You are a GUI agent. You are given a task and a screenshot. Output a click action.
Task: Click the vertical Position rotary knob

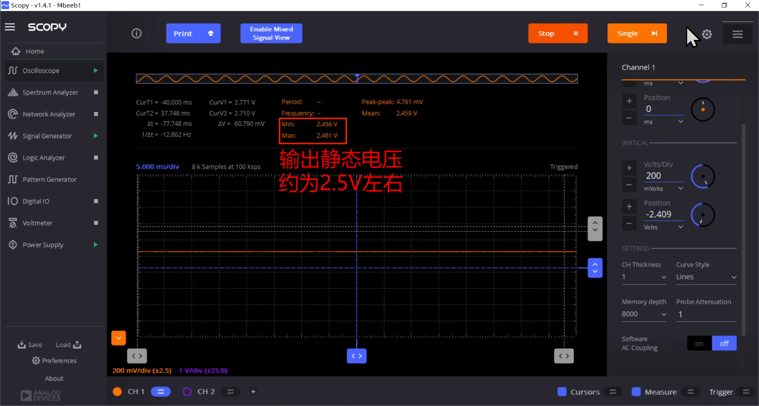click(x=703, y=215)
